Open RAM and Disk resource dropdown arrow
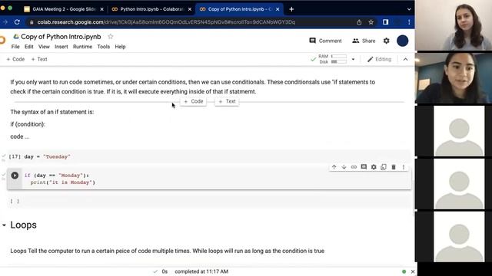 pyautogui.click(x=353, y=59)
